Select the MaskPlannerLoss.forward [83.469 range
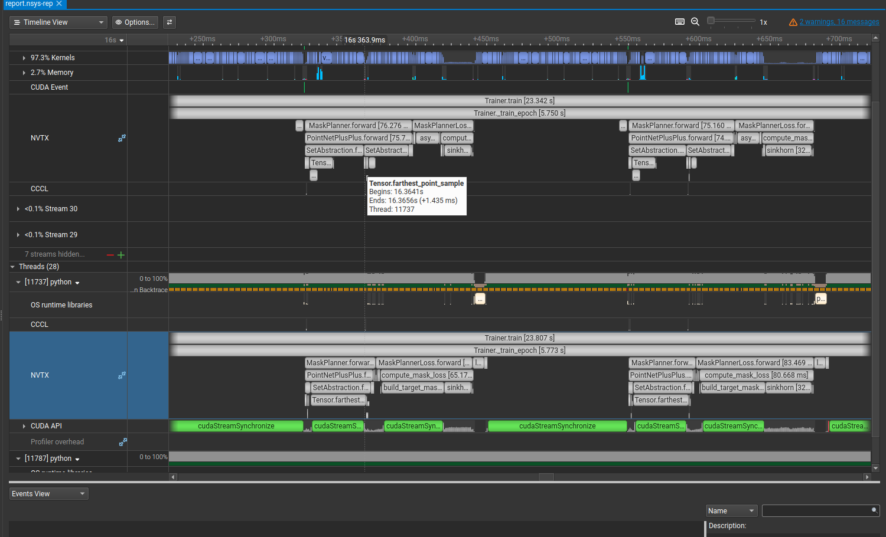This screenshot has width=886, height=537. (755, 363)
